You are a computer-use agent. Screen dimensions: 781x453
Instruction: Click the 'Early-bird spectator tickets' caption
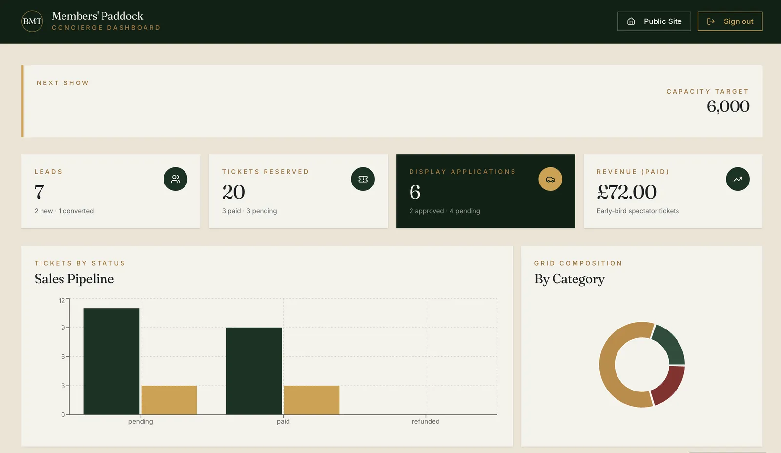pos(637,211)
